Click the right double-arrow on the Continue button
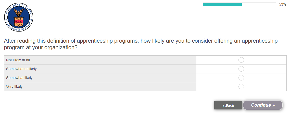Image resolution: width=291 pixels, height=113 pixels. 273,105
